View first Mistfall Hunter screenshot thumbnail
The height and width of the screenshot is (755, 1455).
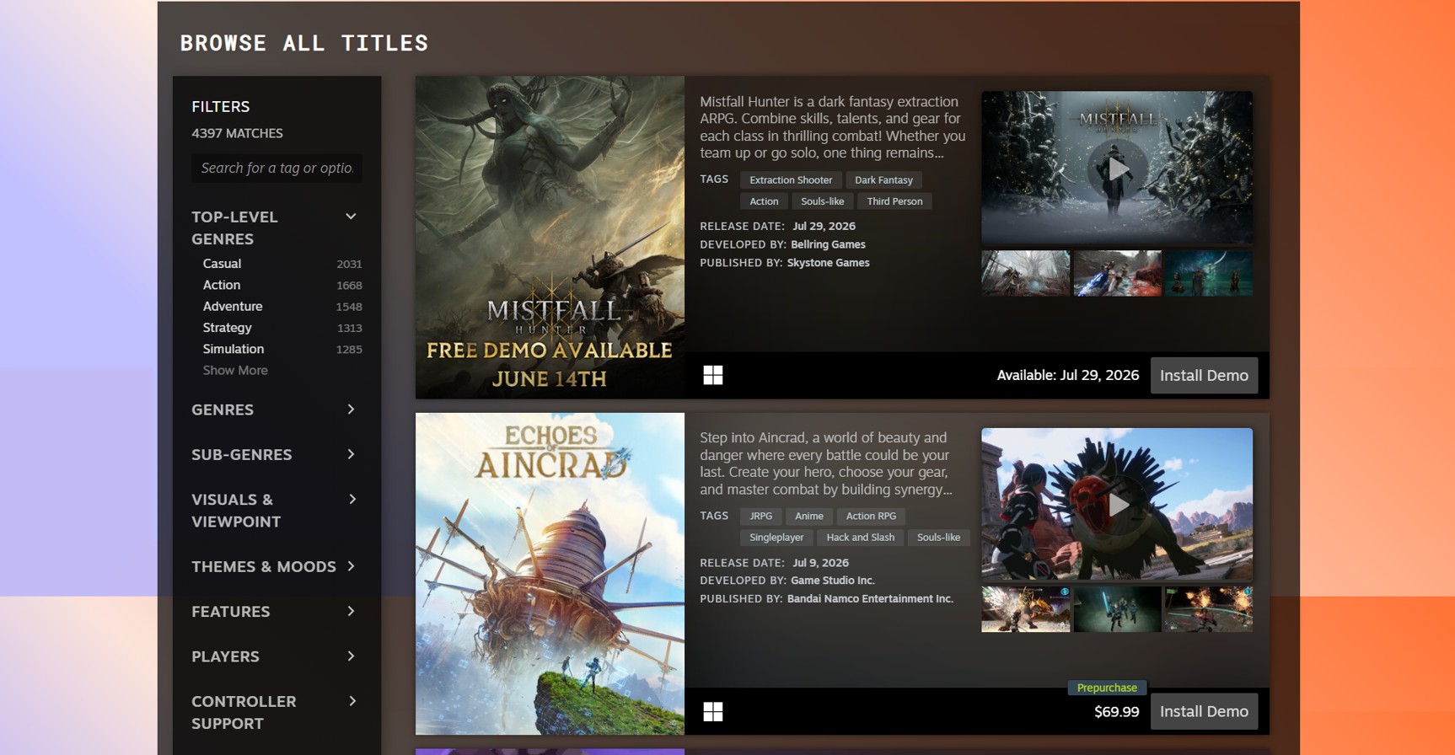pyautogui.click(x=1026, y=273)
